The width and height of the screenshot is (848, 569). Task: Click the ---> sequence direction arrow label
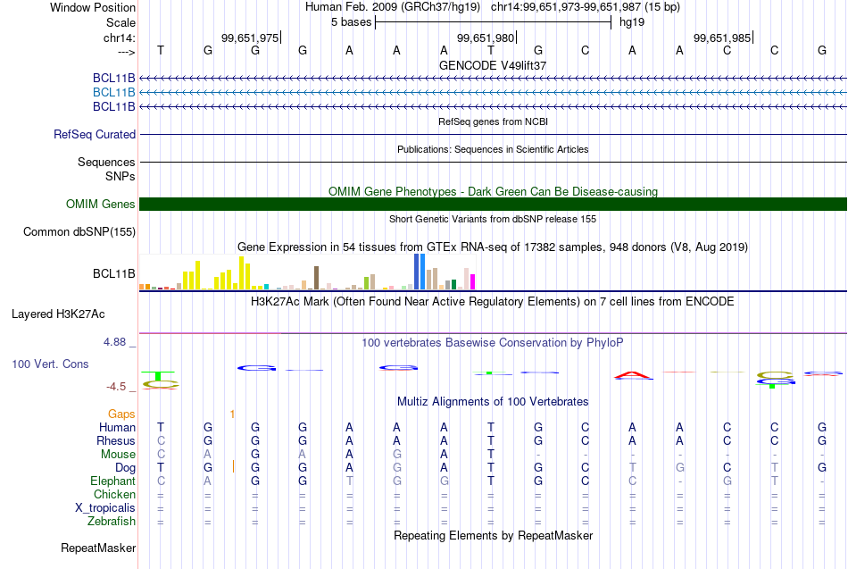point(126,52)
